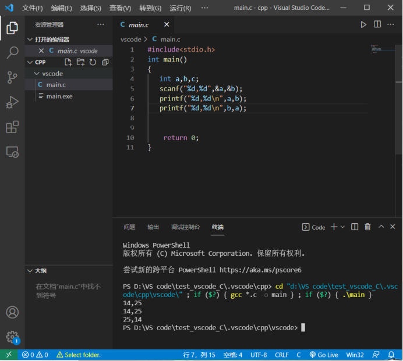This screenshot has height=361, width=403.
Task: Open Run and Debug view
Action: click(x=12, y=102)
